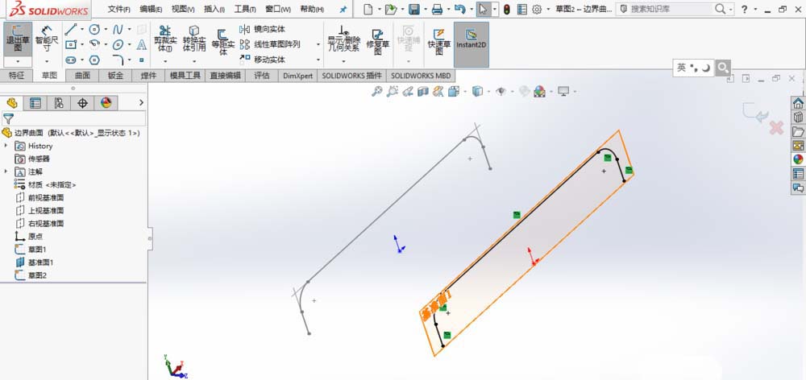Screen dimensions: 806x380
Task: Click the New document icon
Action: pyautogui.click(x=368, y=9)
